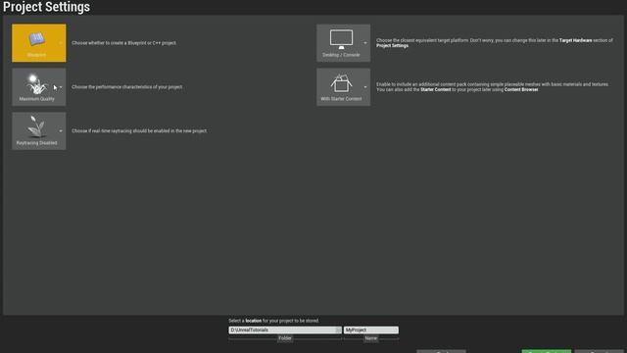Click the 'Folder' label under path
The image size is (627, 353).
click(285, 338)
